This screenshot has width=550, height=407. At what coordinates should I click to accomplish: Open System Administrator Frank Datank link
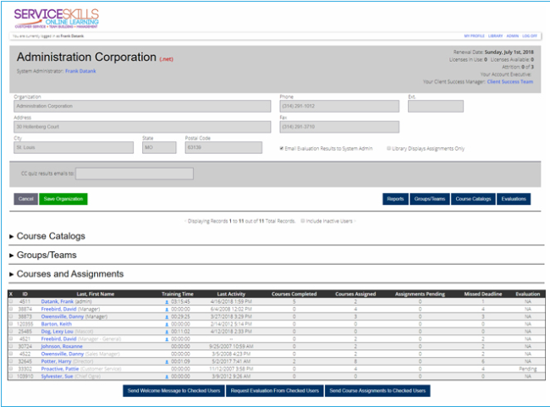[80, 71]
